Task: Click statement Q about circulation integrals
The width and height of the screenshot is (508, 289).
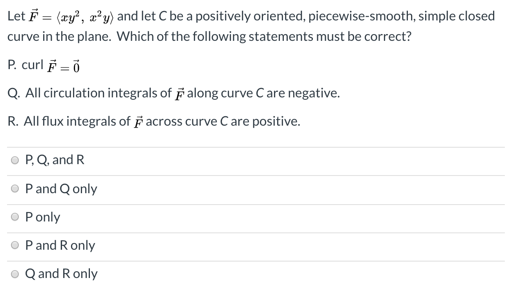Action: [173, 93]
